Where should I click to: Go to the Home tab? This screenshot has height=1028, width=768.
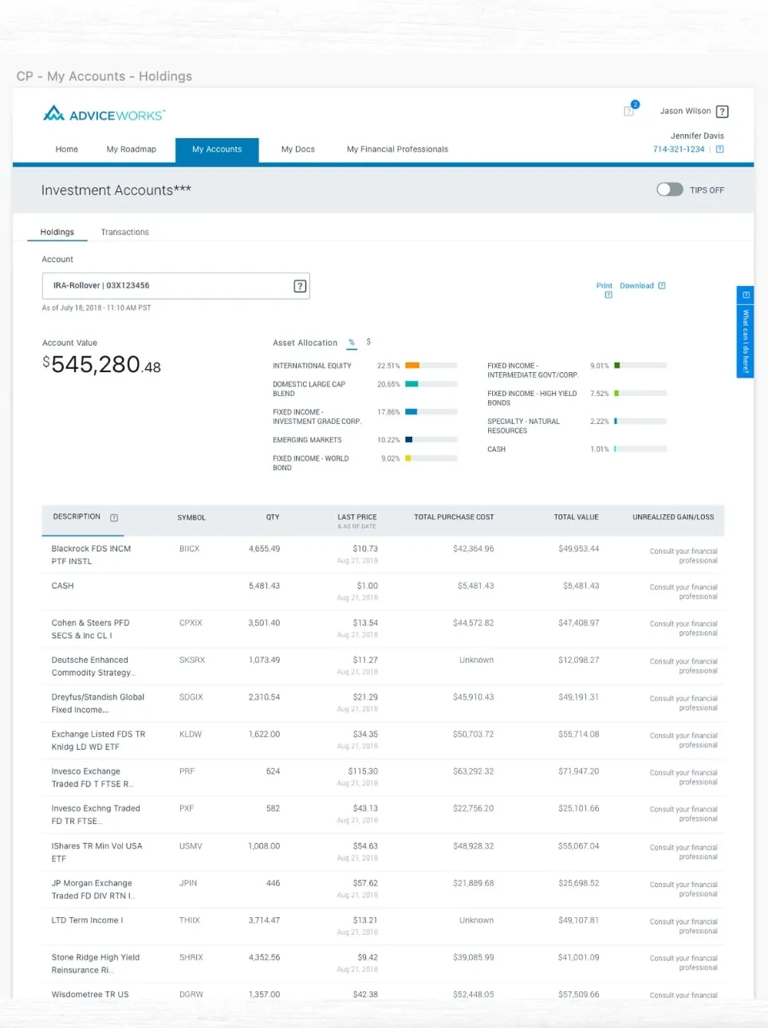pyautogui.click(x=67, y=149)
